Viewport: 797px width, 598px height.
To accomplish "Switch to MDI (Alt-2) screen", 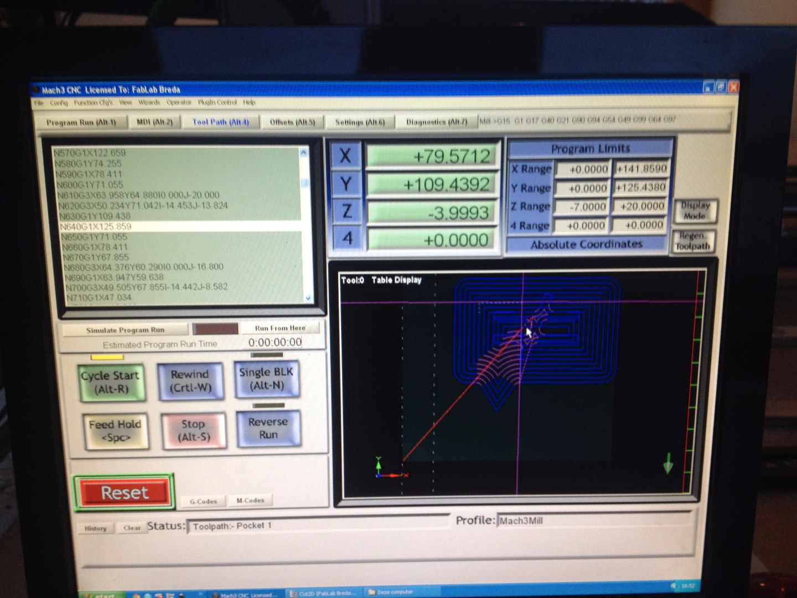I will 154,122.
